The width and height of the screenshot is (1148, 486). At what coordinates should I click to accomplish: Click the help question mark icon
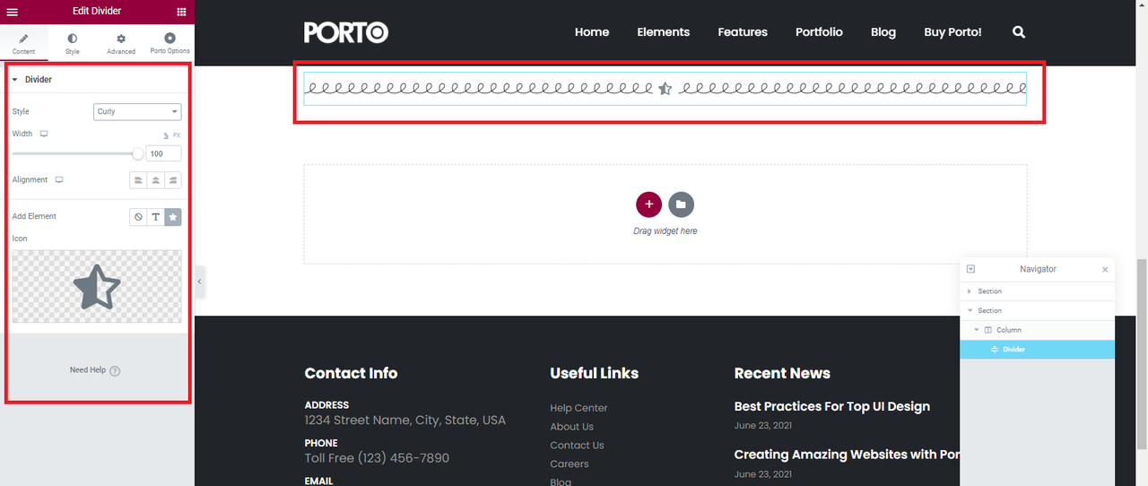tap(115, 370)
